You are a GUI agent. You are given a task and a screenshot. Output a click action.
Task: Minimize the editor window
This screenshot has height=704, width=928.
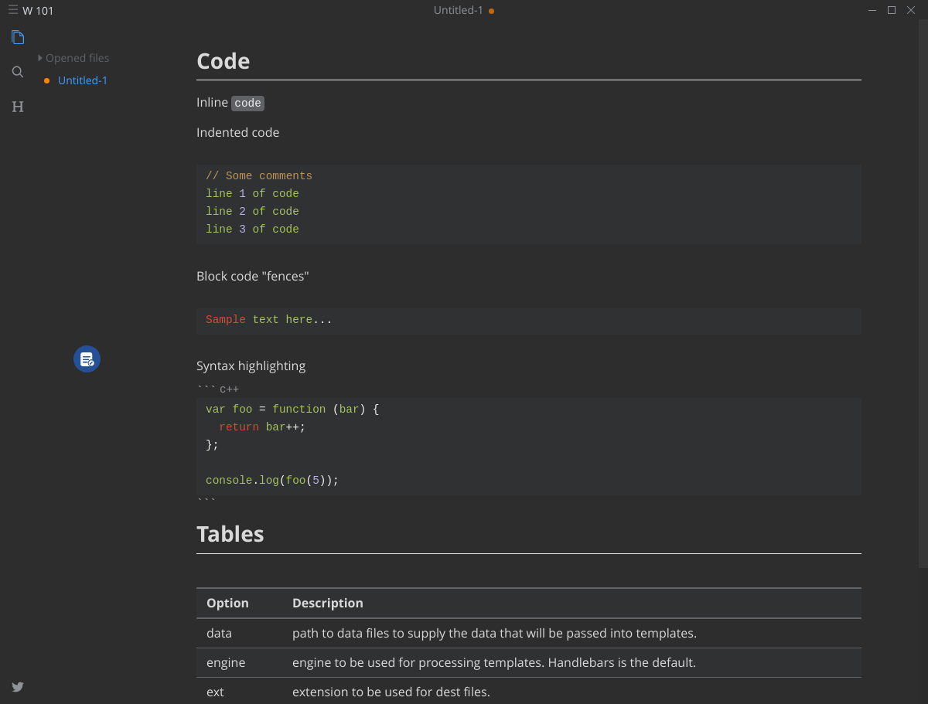pyautogui.click(x=872, y=10)
